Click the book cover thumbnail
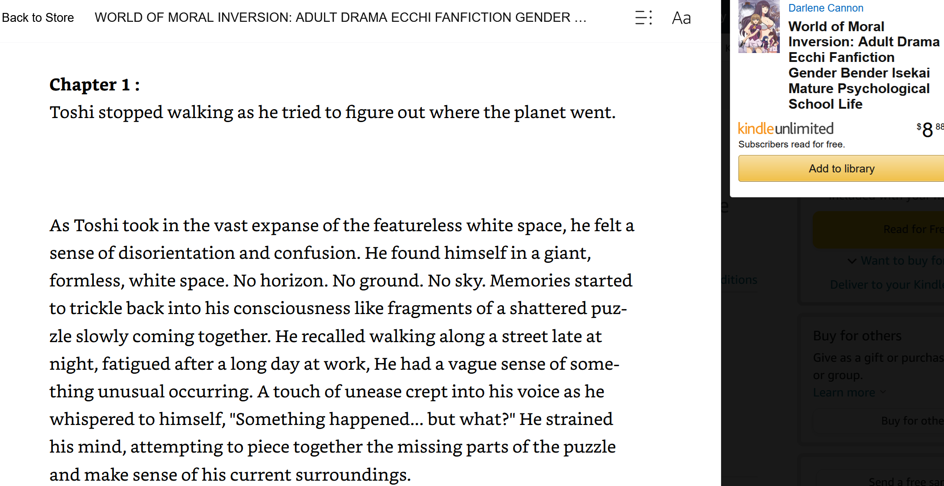944x486 pixels. [759, 26]
